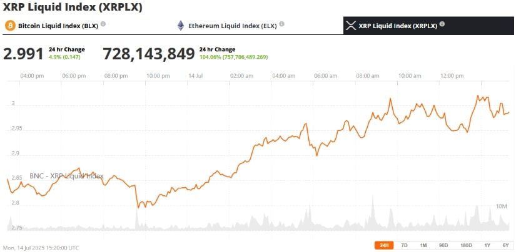Open info icon beside XRP Liquid Index
The image size is (516, 252).
(x=442, y=24)
